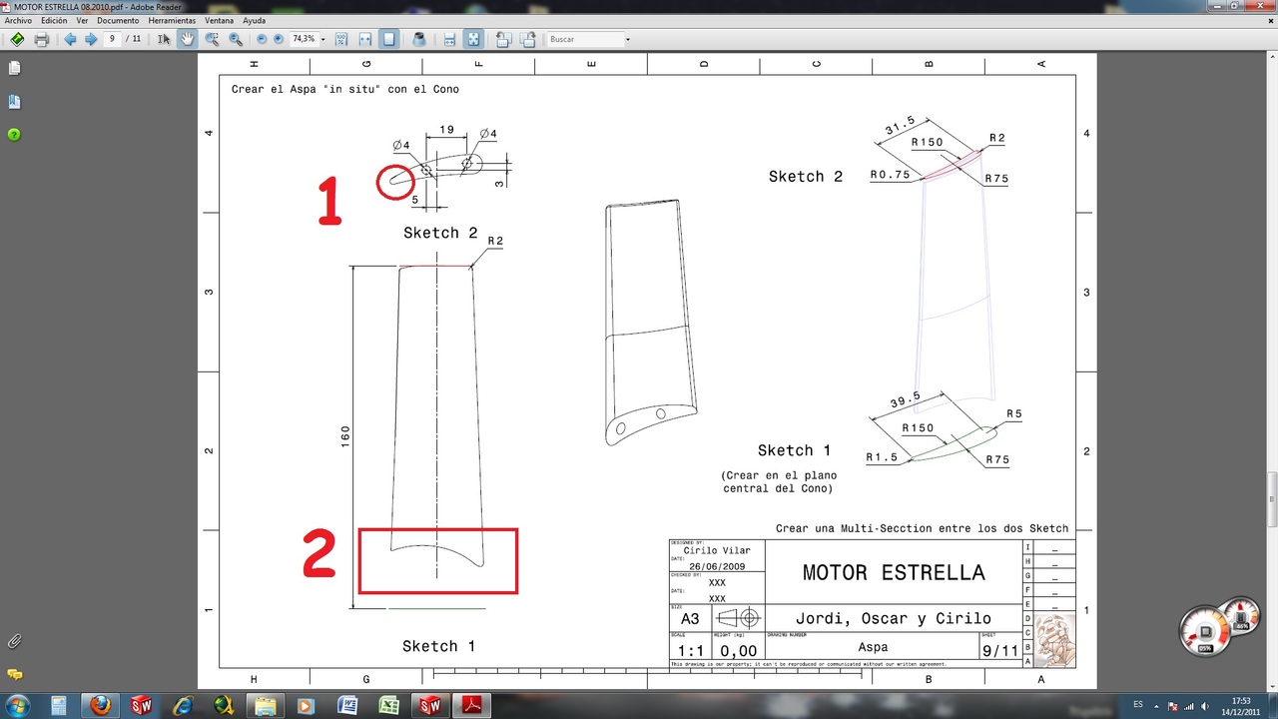Click the stamp/snapshot tool icon
Screen dimensions: 1278x719
pos(419,39)
